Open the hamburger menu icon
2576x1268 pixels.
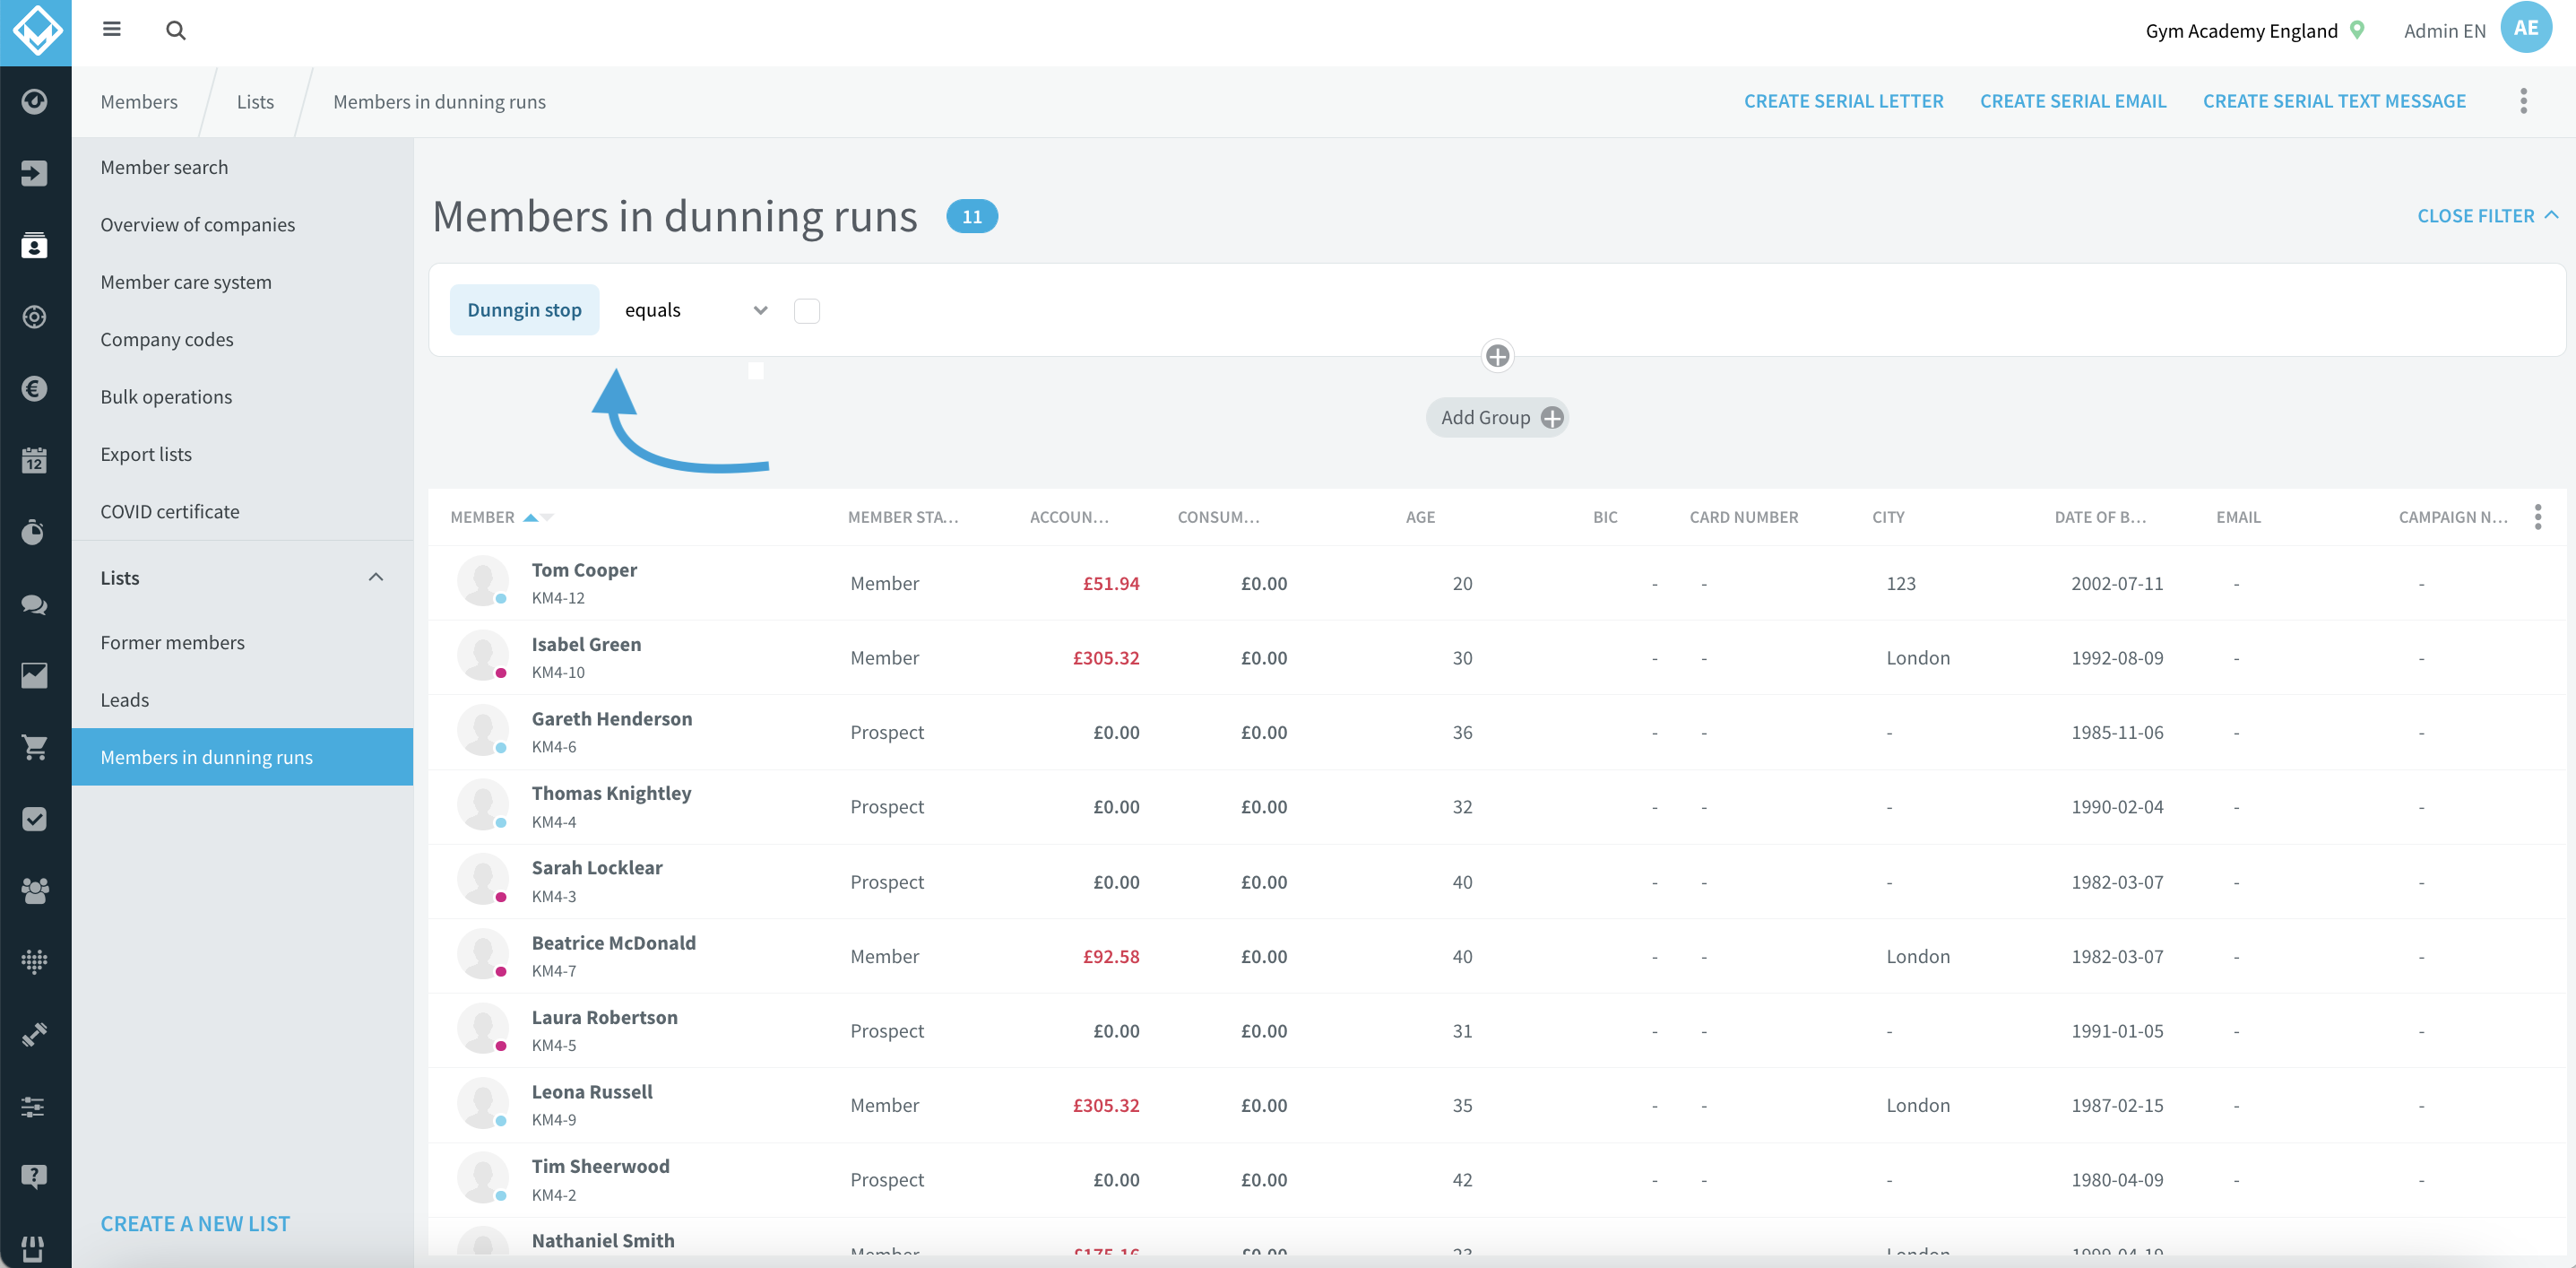[x=112, y=30]
